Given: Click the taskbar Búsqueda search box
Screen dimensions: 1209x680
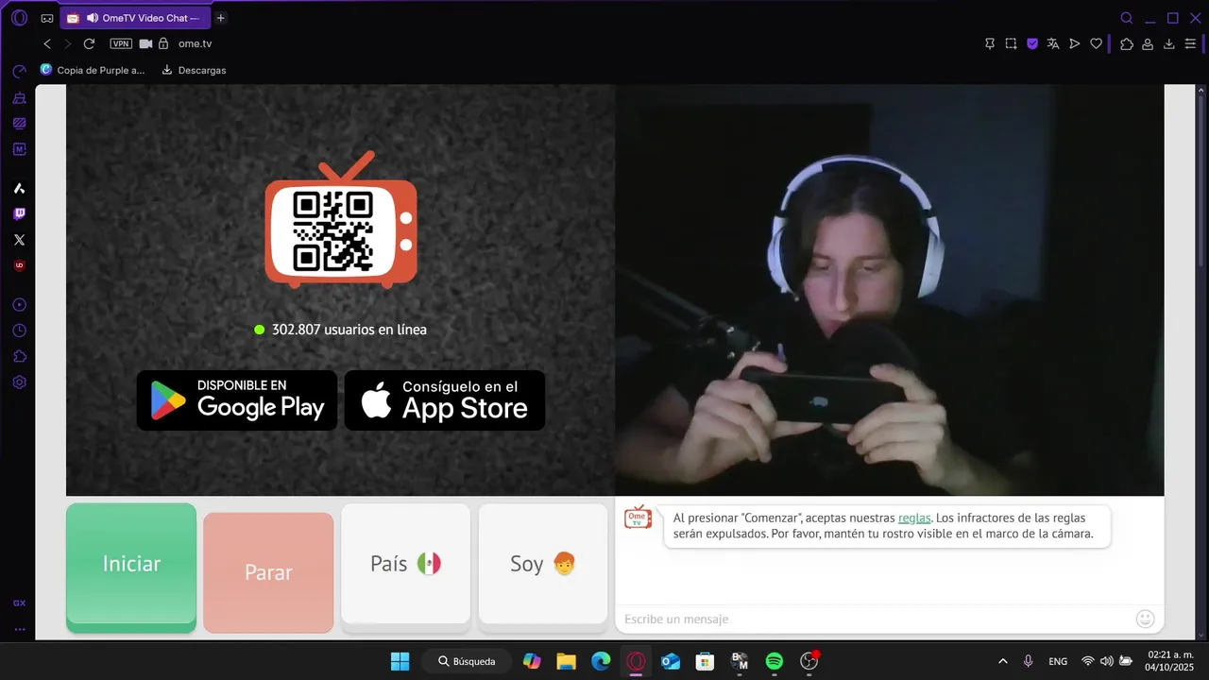Looking at the screenshot, I should click(x=468, y=661).
